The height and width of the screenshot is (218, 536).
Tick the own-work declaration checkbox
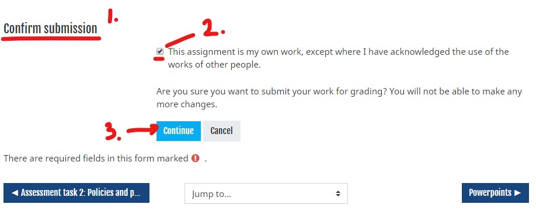tap(160, 52)
